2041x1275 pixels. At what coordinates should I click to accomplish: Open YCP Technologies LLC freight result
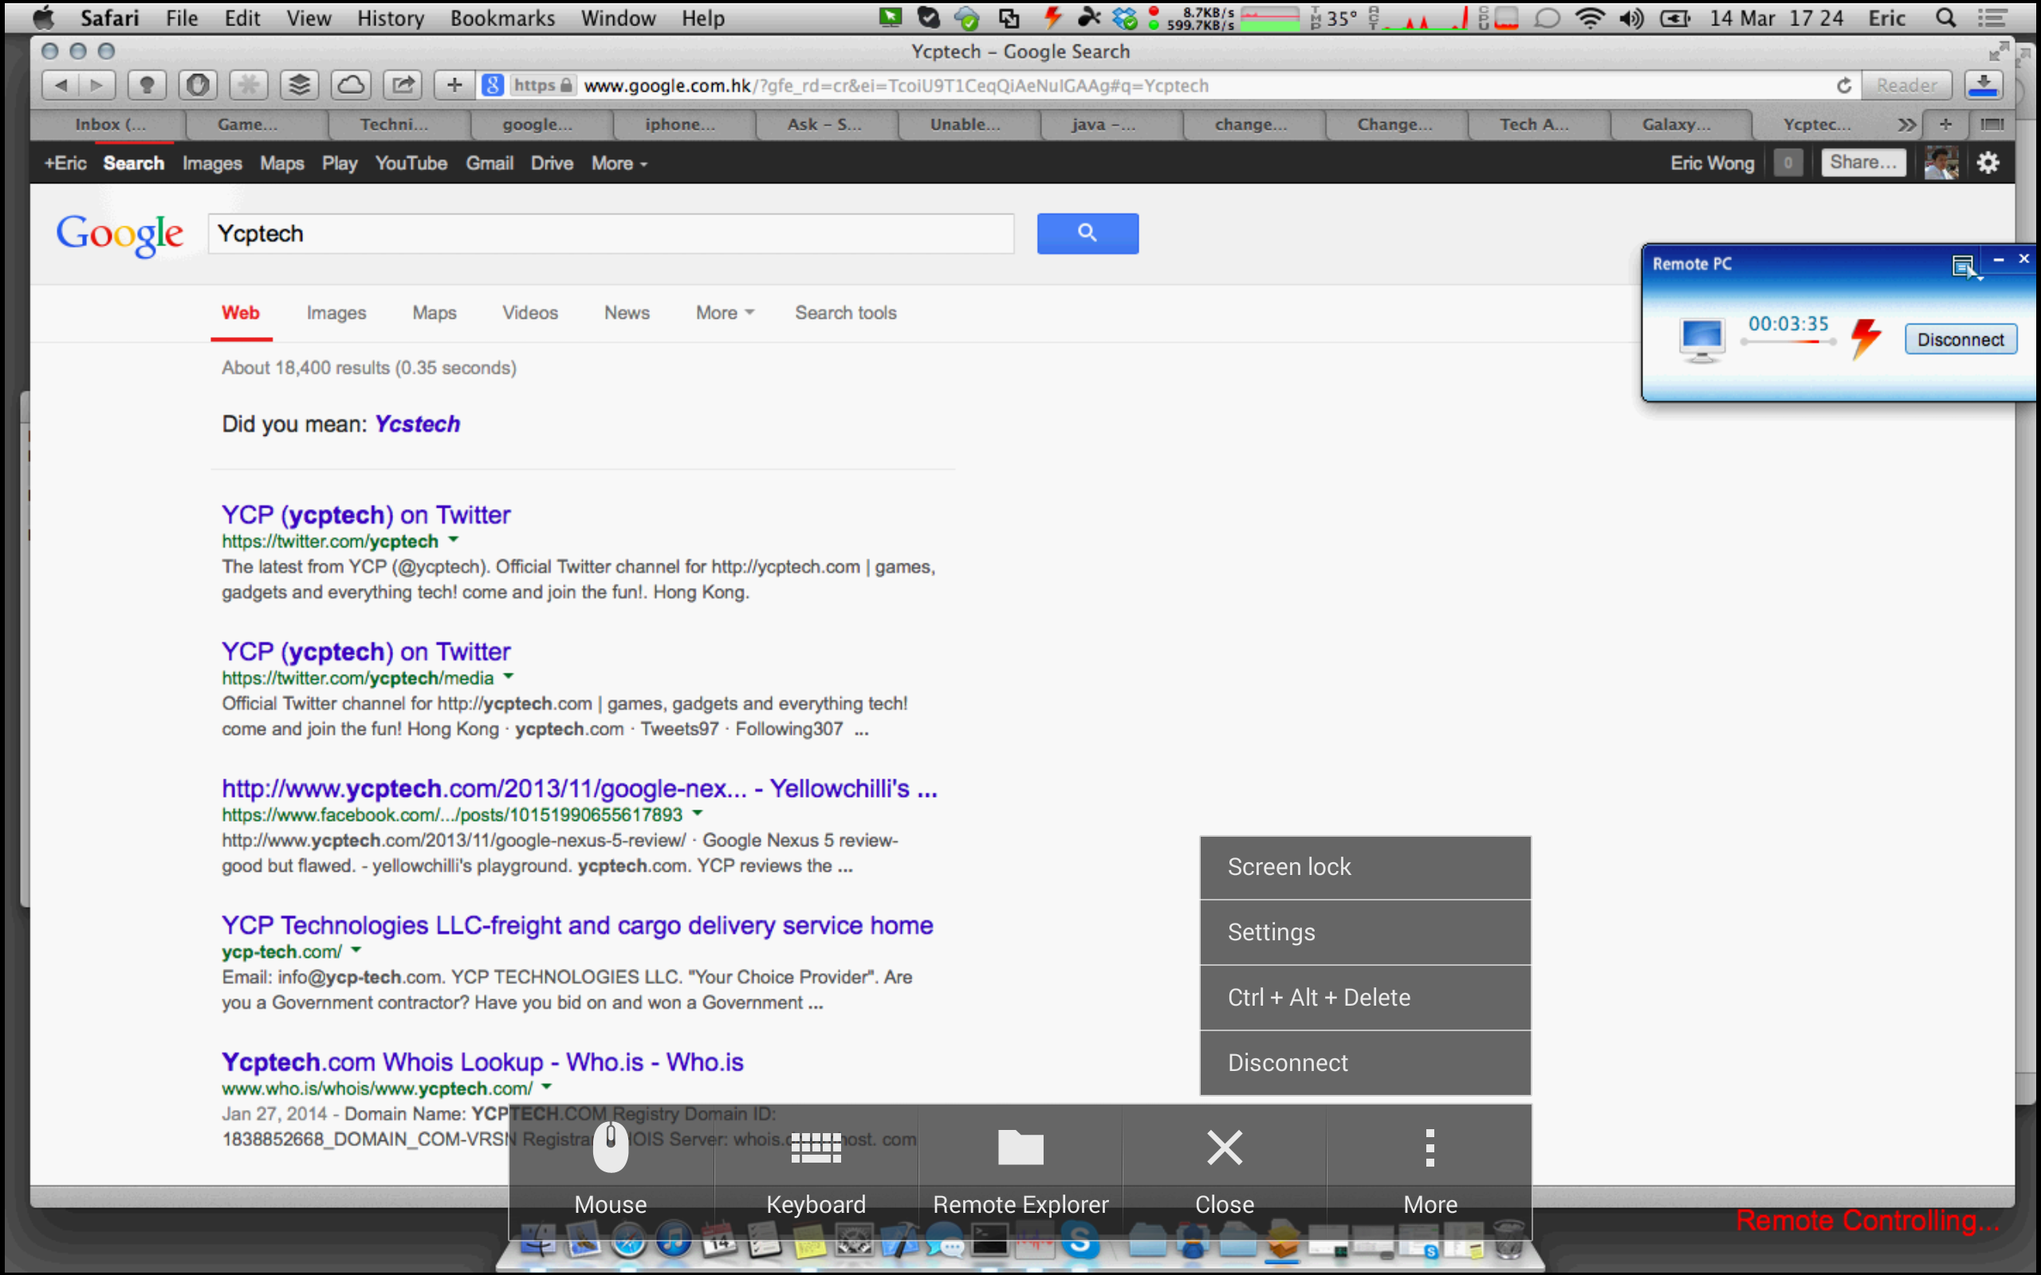point(578,925)
